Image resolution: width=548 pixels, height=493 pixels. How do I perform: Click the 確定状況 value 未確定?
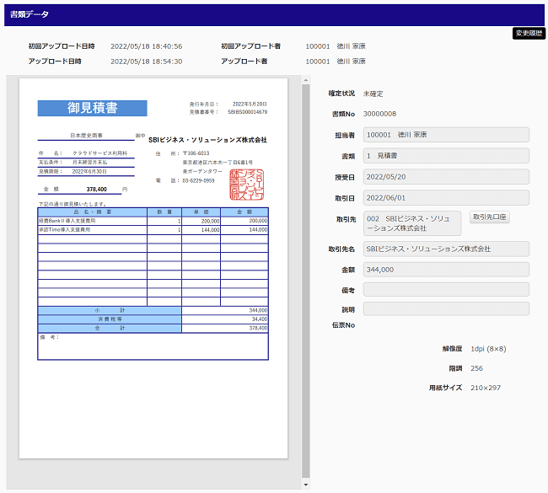[373, 94]
